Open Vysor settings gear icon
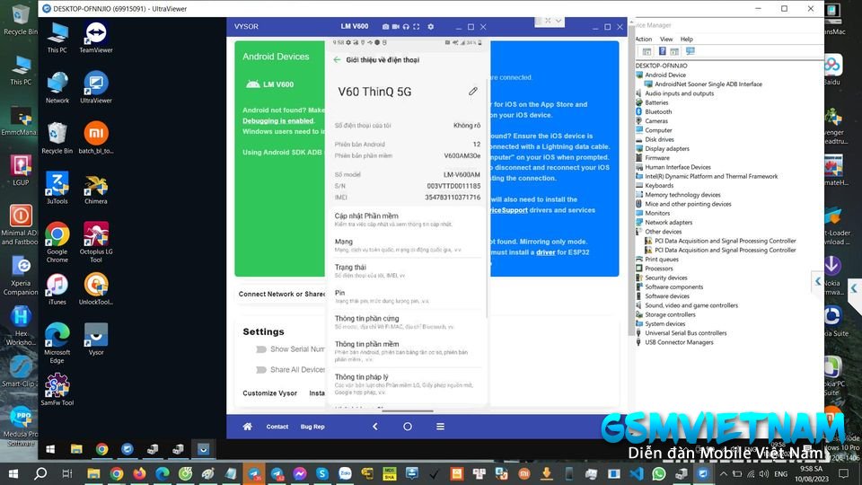Image resolution: width=862 pixels, height=485 pixels. coord(430,26)
